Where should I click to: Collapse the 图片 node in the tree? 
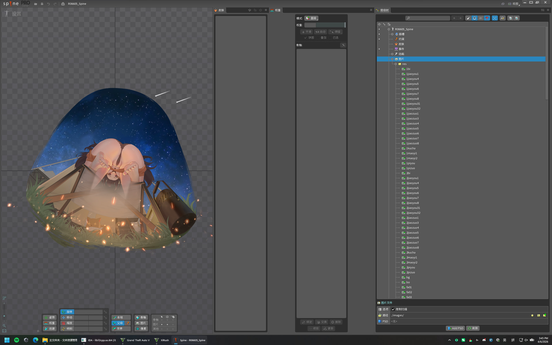392,59
